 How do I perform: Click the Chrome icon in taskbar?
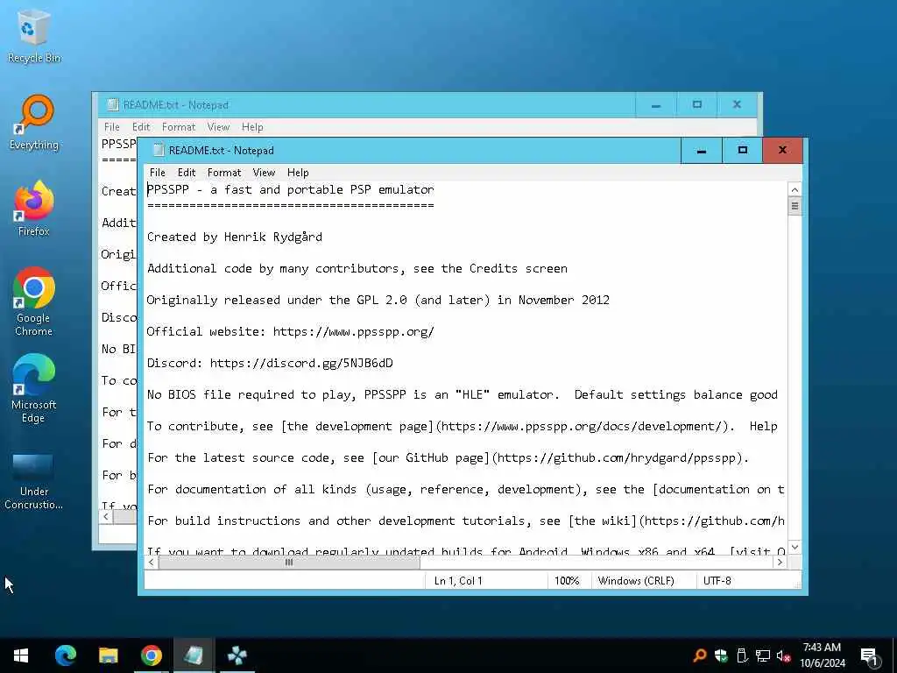tap(151, 655)
